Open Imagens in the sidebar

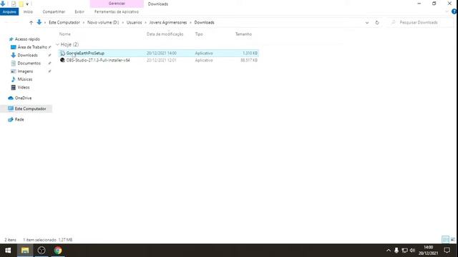(x=25, y=71)
